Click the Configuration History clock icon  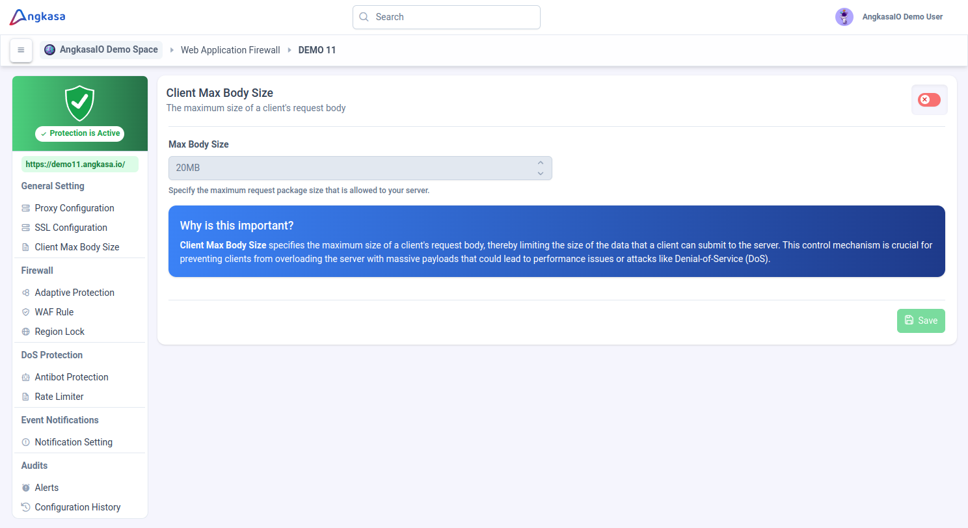(26, 507)
